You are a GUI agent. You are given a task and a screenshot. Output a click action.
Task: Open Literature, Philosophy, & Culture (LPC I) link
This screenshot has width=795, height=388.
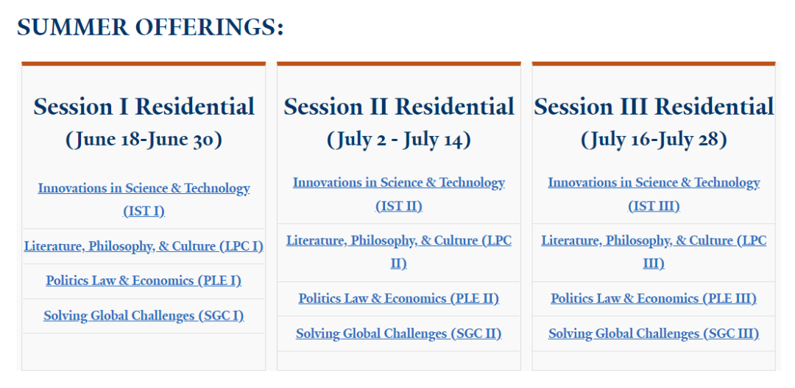pos(144,246)
